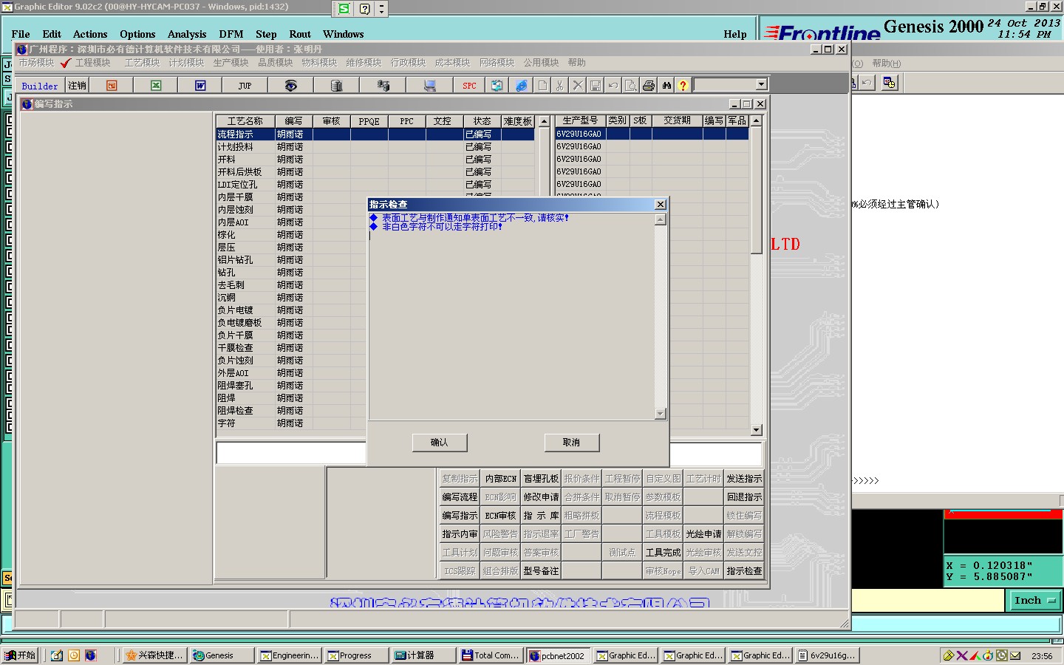Click the model list scrollbar down arrow
This screenshot has width=1064, height=665.
point(756,430)
